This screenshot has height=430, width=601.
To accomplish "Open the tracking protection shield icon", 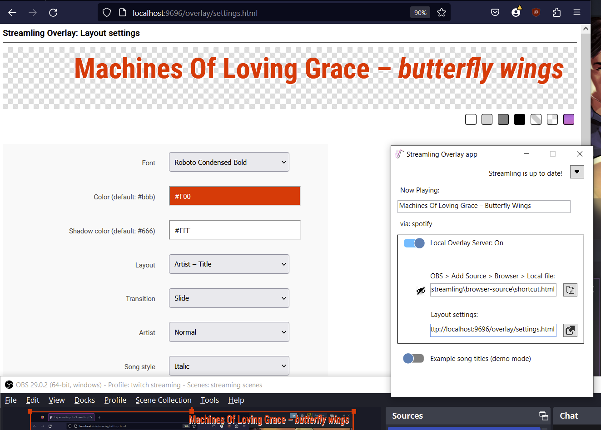I will 107,13.
